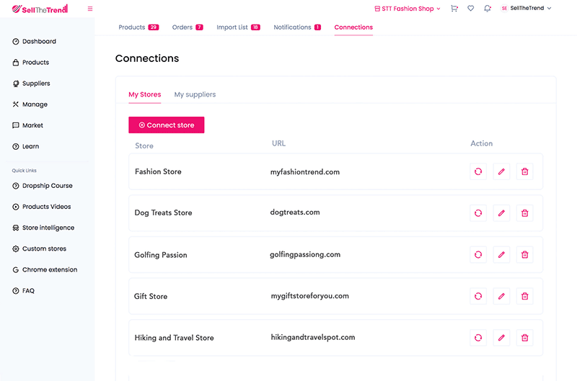Expand the STT Fashion Shop dropdown

pos(408,9)
